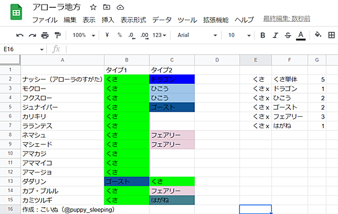This screenshot has height=214, width=338.
Task: Format as percent with % icon
Action: click(x=119, y=35)
